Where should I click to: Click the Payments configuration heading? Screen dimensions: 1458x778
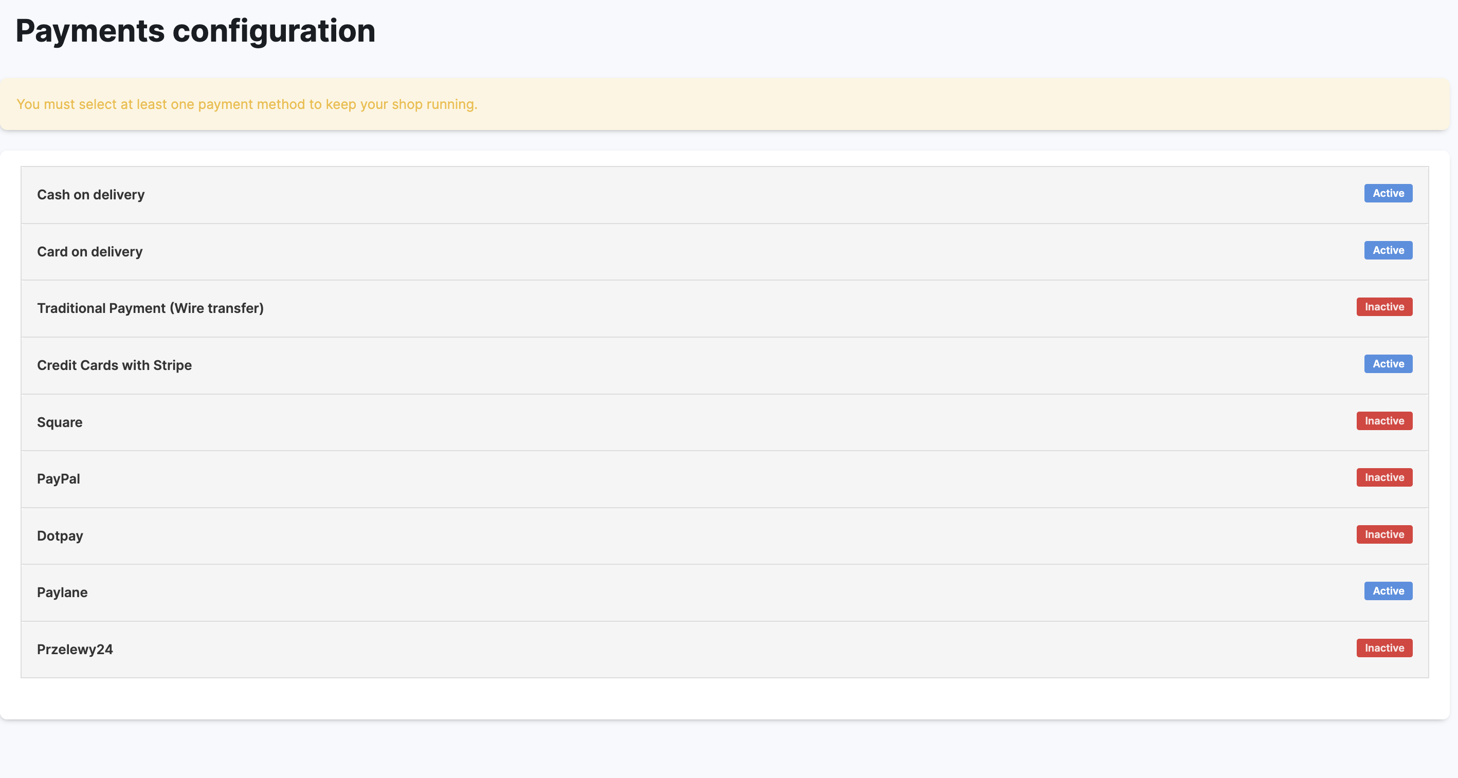click(x=195, y=30)
